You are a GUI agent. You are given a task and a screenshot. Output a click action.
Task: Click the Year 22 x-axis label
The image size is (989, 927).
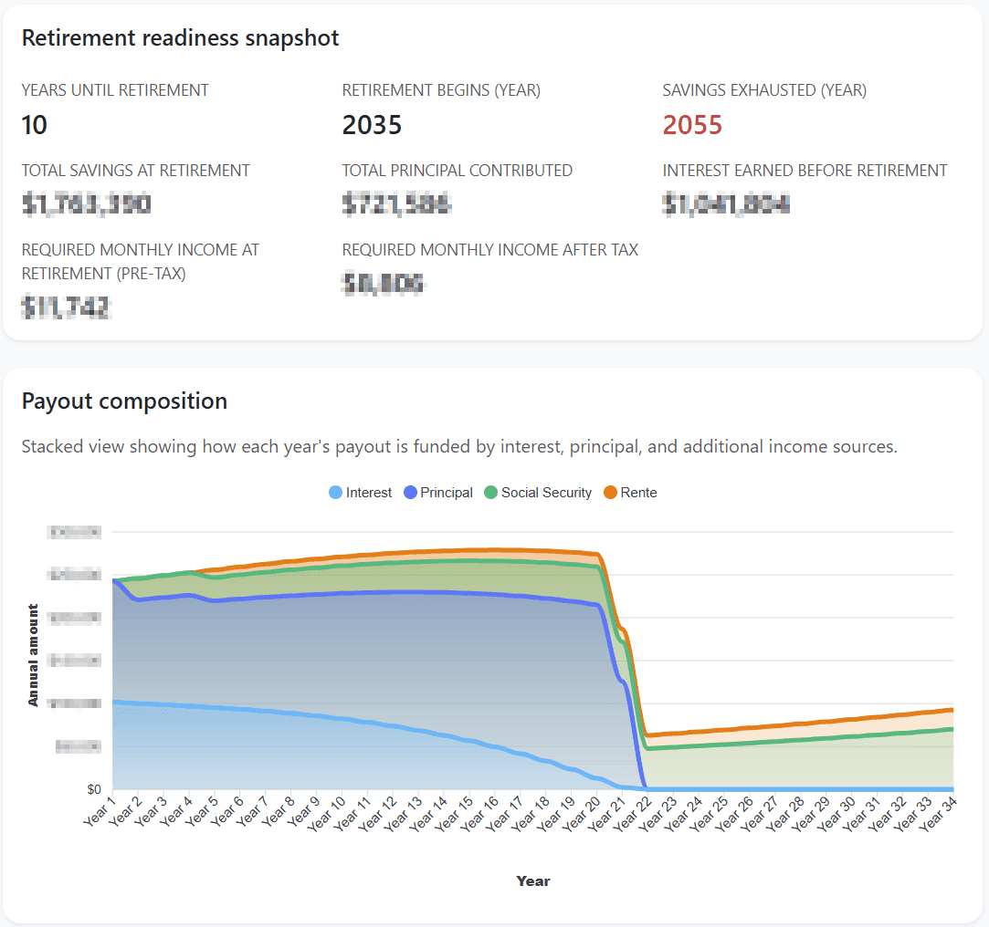[x=632, y=813]
